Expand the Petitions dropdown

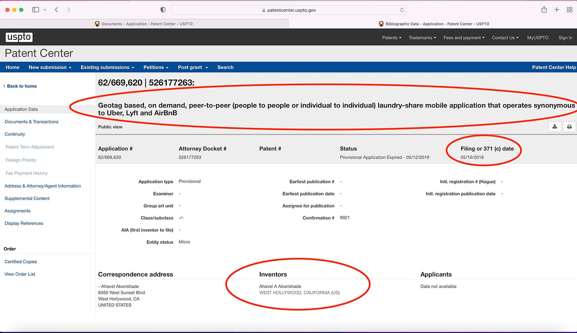[x=156, y=67]
